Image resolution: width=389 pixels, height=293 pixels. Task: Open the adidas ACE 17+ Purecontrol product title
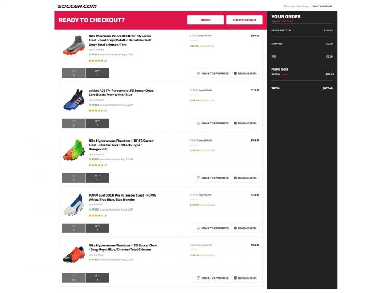(x=122, y=92)
